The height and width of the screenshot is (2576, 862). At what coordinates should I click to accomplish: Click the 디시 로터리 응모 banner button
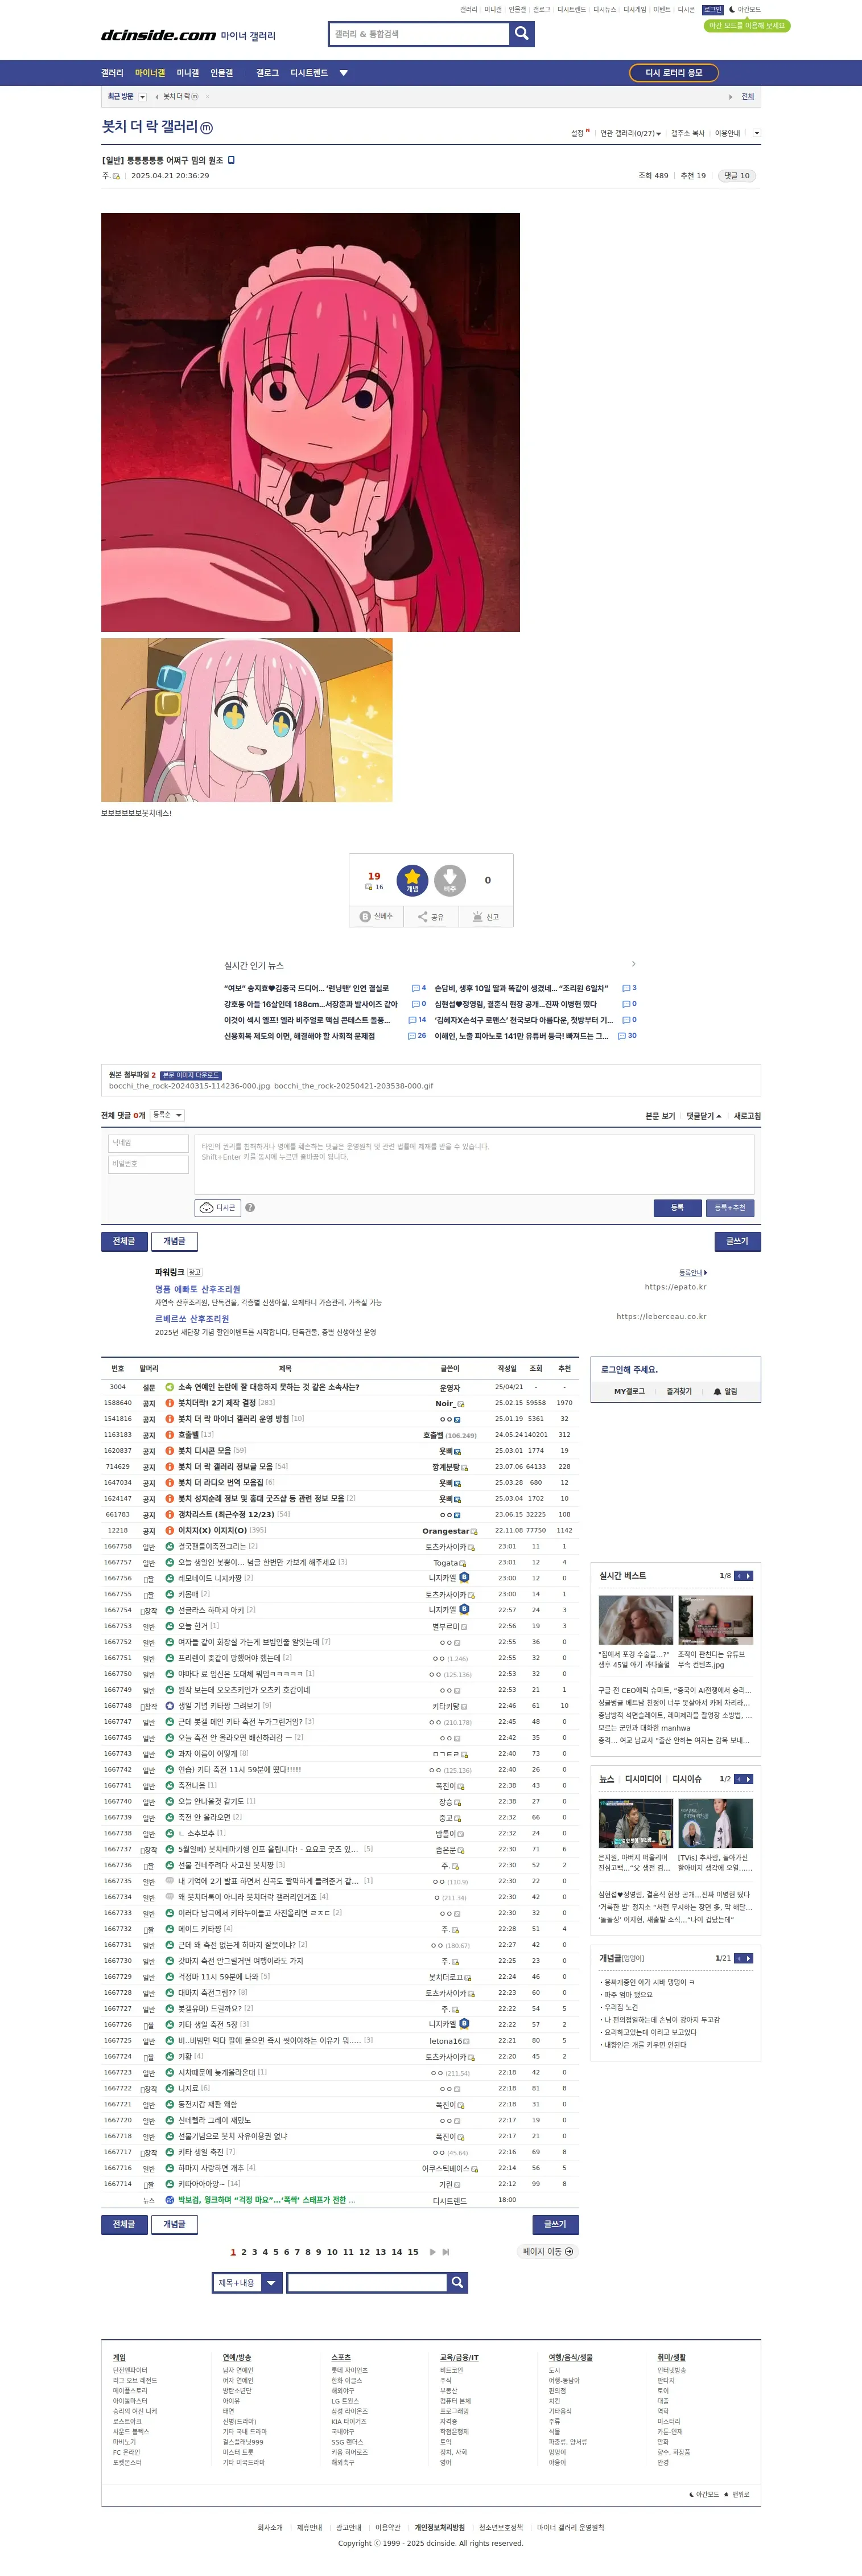(674, 73)
